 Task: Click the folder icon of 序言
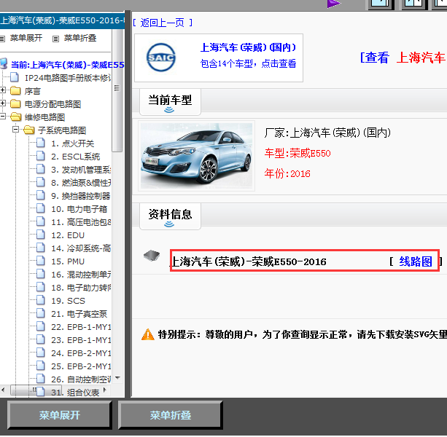click(x=15, y=91)
